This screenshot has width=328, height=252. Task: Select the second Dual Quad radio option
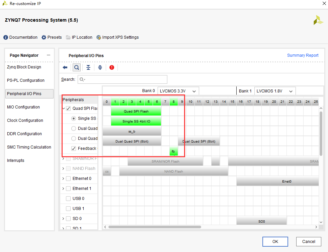click(x=73, y=139)
